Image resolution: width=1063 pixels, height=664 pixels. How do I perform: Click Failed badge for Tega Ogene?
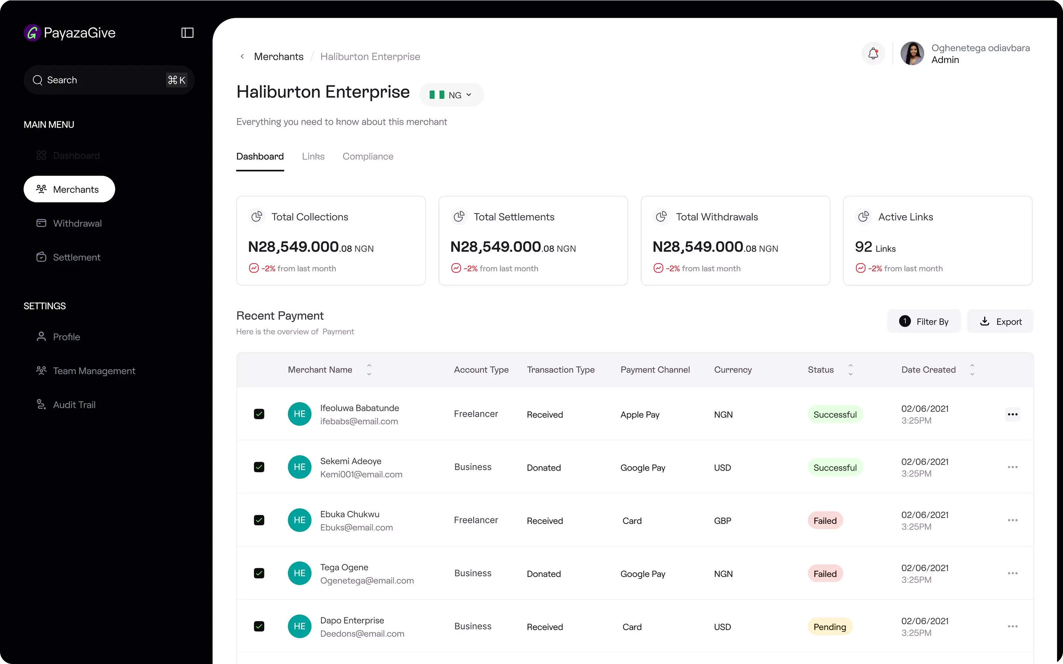[825, 574]
